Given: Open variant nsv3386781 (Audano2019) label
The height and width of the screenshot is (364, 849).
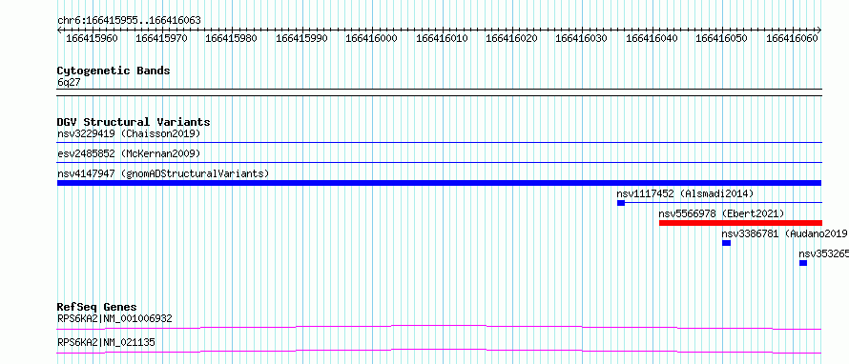Looking at the screenshot, I should (785, 233).
